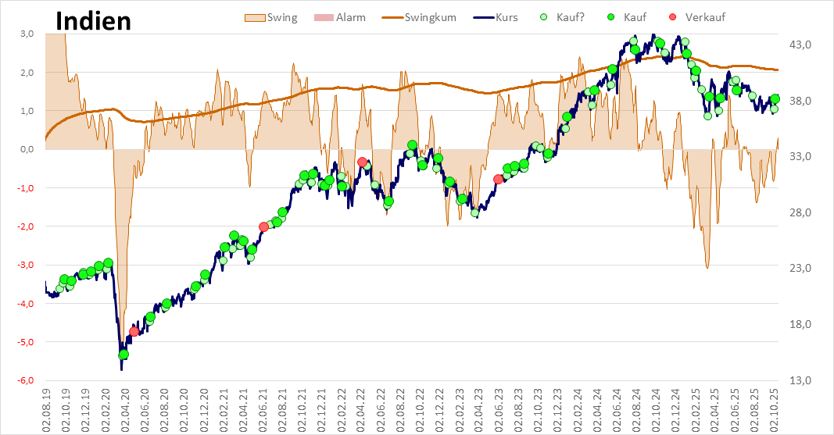Select the chart title Indien
This screenshot has height=435, width=834.
click(x=93, y=20)
